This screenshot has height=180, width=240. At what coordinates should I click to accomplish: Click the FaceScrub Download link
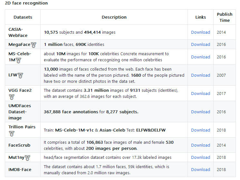200,145
